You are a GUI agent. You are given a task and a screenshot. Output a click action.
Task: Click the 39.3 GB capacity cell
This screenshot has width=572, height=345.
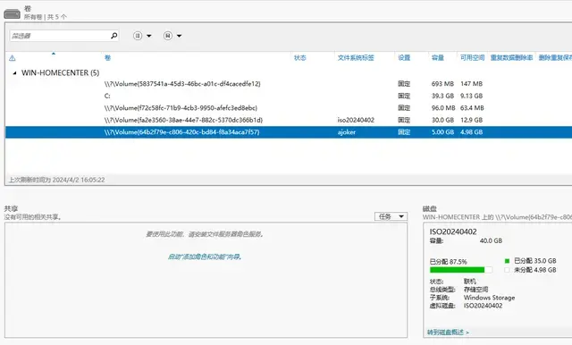pyautogui.click(x=442, y=96)
